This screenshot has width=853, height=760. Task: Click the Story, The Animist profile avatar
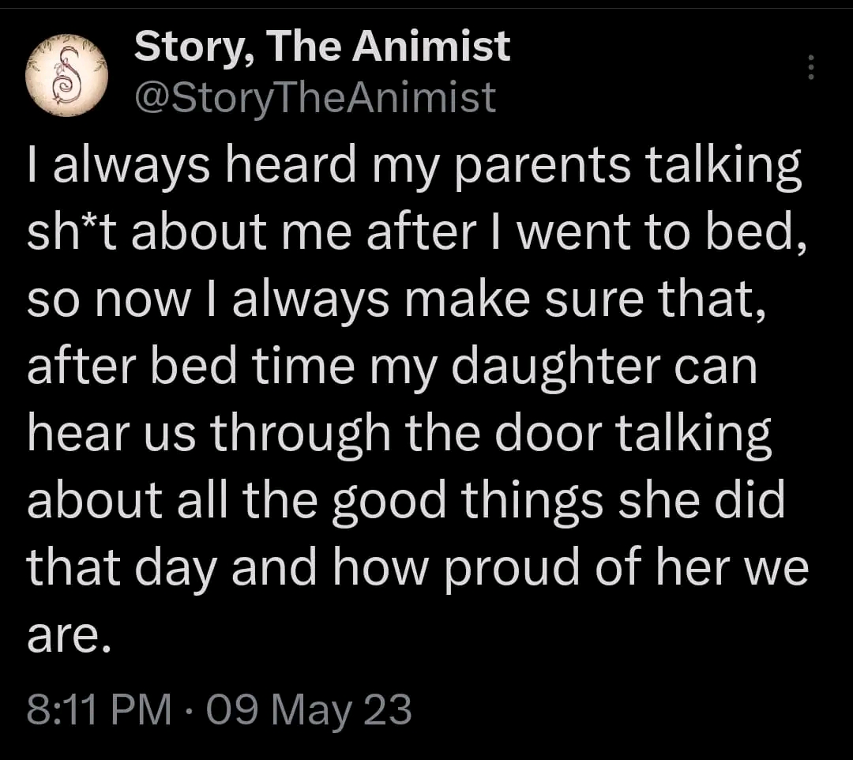pos(67,75)
